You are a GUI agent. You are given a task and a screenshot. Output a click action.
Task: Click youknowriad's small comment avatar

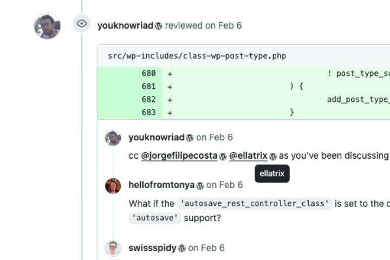pyautogui.click(x=113, y=138)
